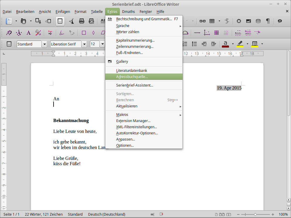Image resolution: width=291 pixels, height=218 pixels.
Task: Click the Print icon in the toolbar
Action: coord(82,21)
